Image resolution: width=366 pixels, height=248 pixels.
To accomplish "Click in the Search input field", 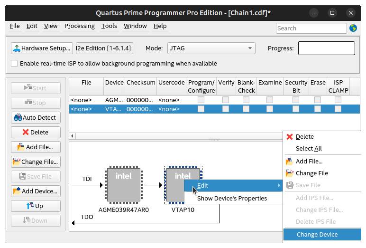I will pyautogui.click(x=311, y=28).
